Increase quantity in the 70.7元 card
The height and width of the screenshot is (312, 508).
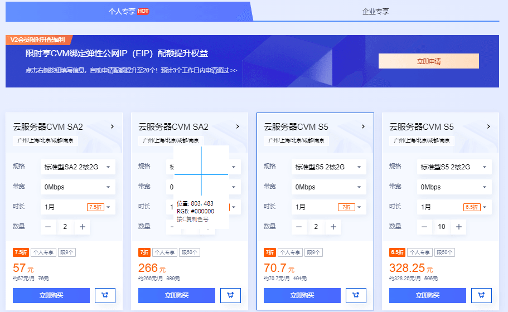click(x=333, y=227)
